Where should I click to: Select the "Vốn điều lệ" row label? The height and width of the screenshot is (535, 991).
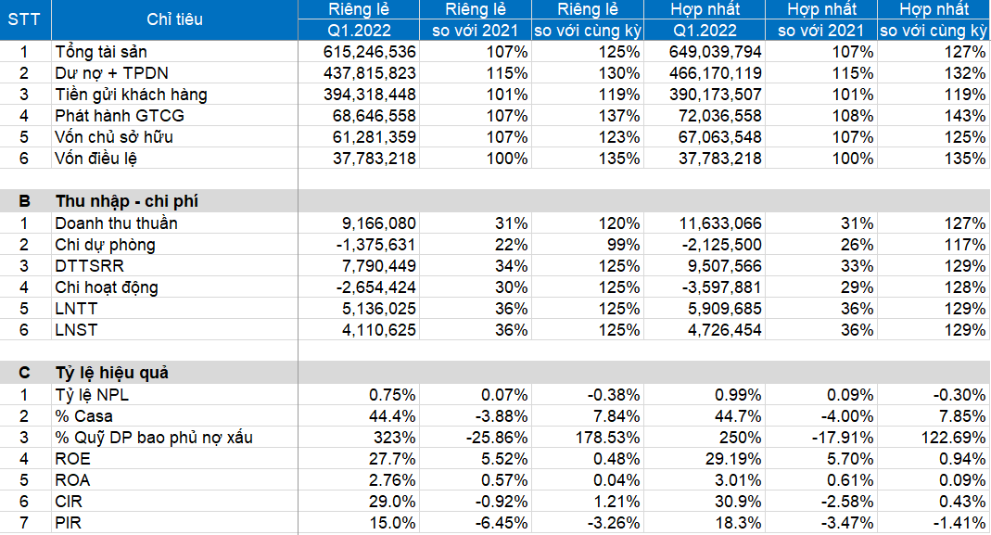[x=95, y=159]
